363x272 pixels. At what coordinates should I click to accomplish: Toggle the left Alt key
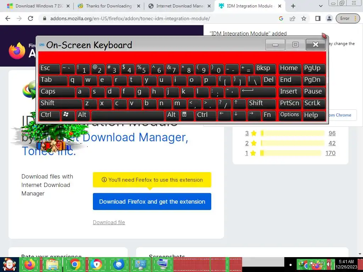point(83,115)
